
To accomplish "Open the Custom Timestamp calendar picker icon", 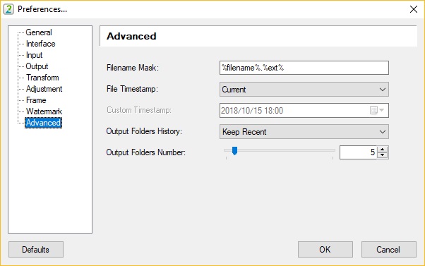I will pyautogui.click(x=377, y=110).
